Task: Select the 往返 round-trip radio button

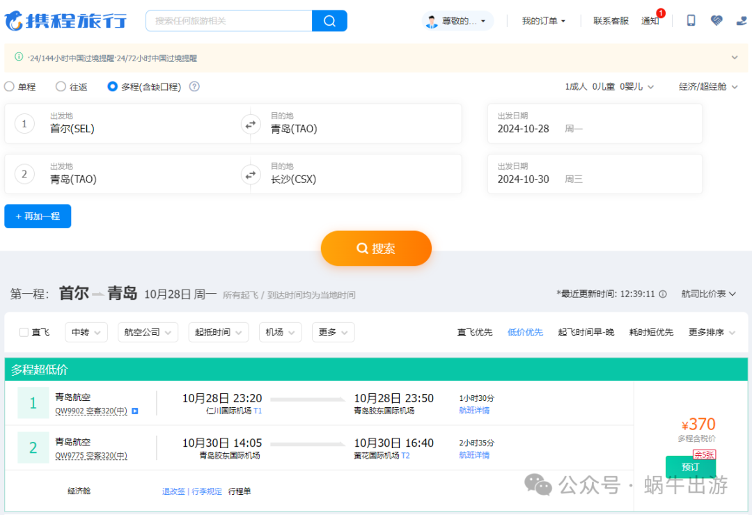Action: point(61,86)
